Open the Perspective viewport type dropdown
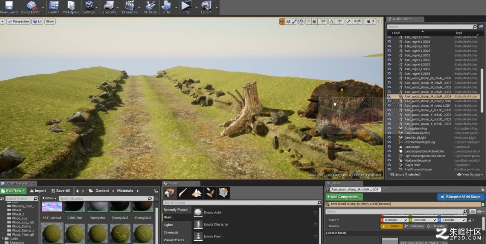The image size is (486, 244). point(18,21)
